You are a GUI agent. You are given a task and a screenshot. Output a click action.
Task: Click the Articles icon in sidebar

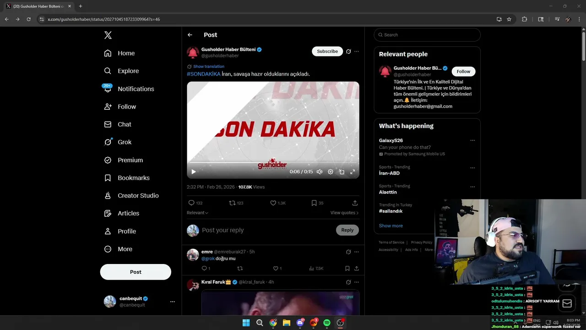click(x=108, y=213)
